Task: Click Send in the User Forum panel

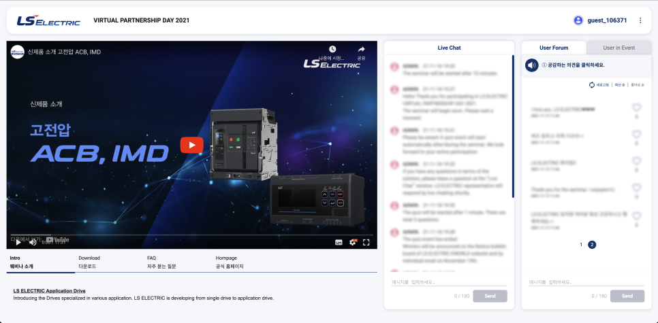Action: point(627,296)
